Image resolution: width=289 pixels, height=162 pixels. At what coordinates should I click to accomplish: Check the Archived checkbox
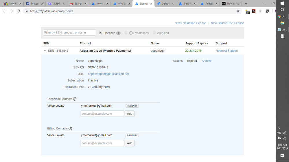[154, 33]
